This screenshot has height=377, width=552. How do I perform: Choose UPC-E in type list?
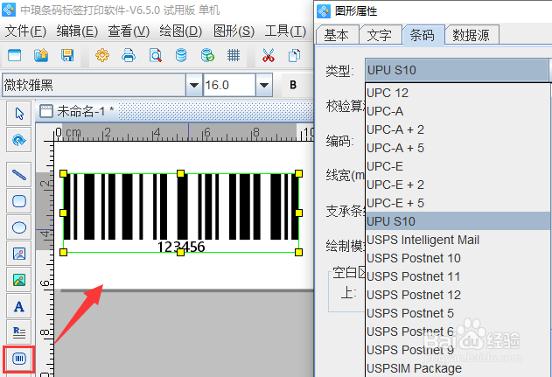pyautogui.click(x=458, y=166)
